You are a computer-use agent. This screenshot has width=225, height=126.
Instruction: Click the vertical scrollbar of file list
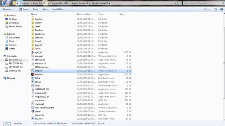click(x=224, y=63)
